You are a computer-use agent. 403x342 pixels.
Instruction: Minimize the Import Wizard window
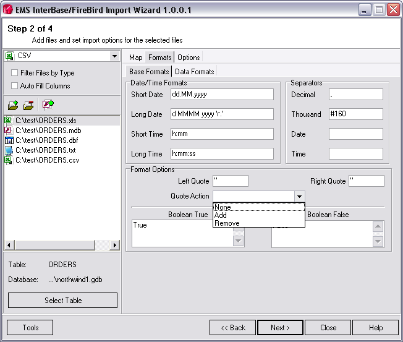(364, 10)
